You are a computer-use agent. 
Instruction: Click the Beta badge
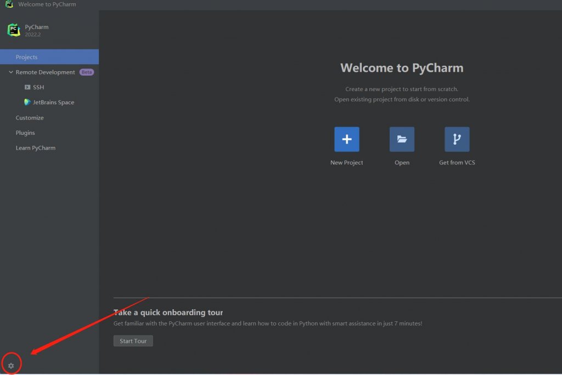[x=86, y=72]
